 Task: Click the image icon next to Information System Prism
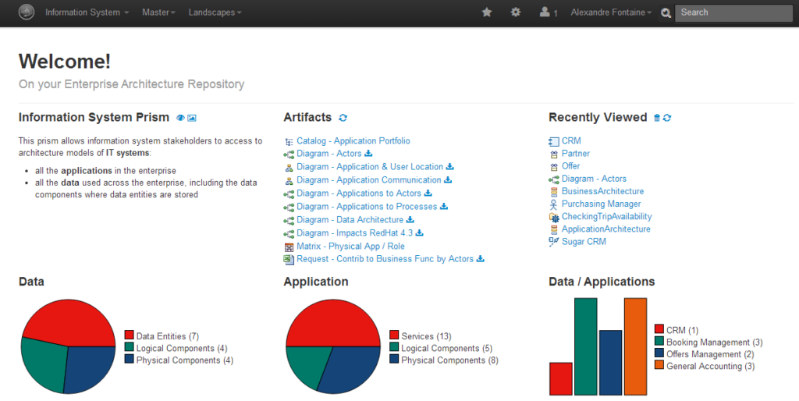click(192, 118)
